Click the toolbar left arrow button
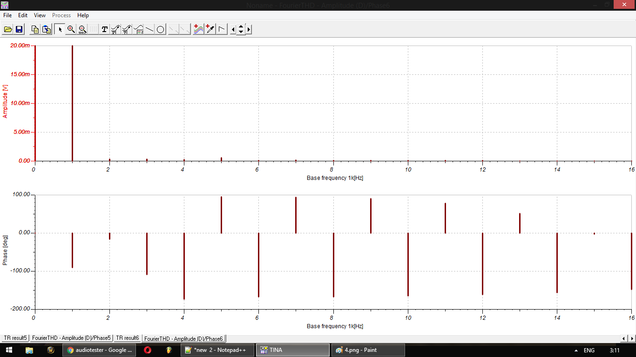 (x=233, y=29)
